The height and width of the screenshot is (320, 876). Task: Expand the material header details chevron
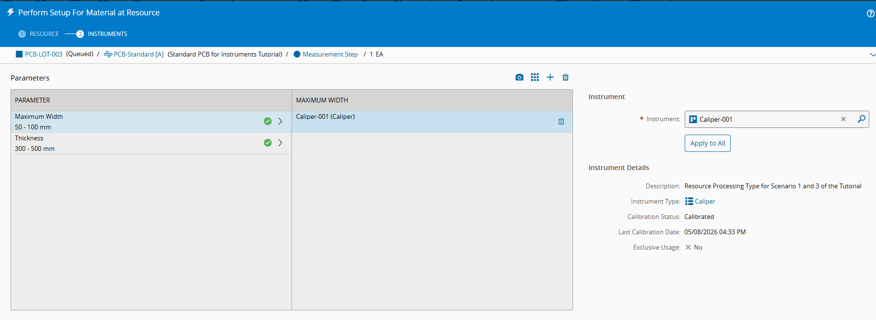point(872,55)
